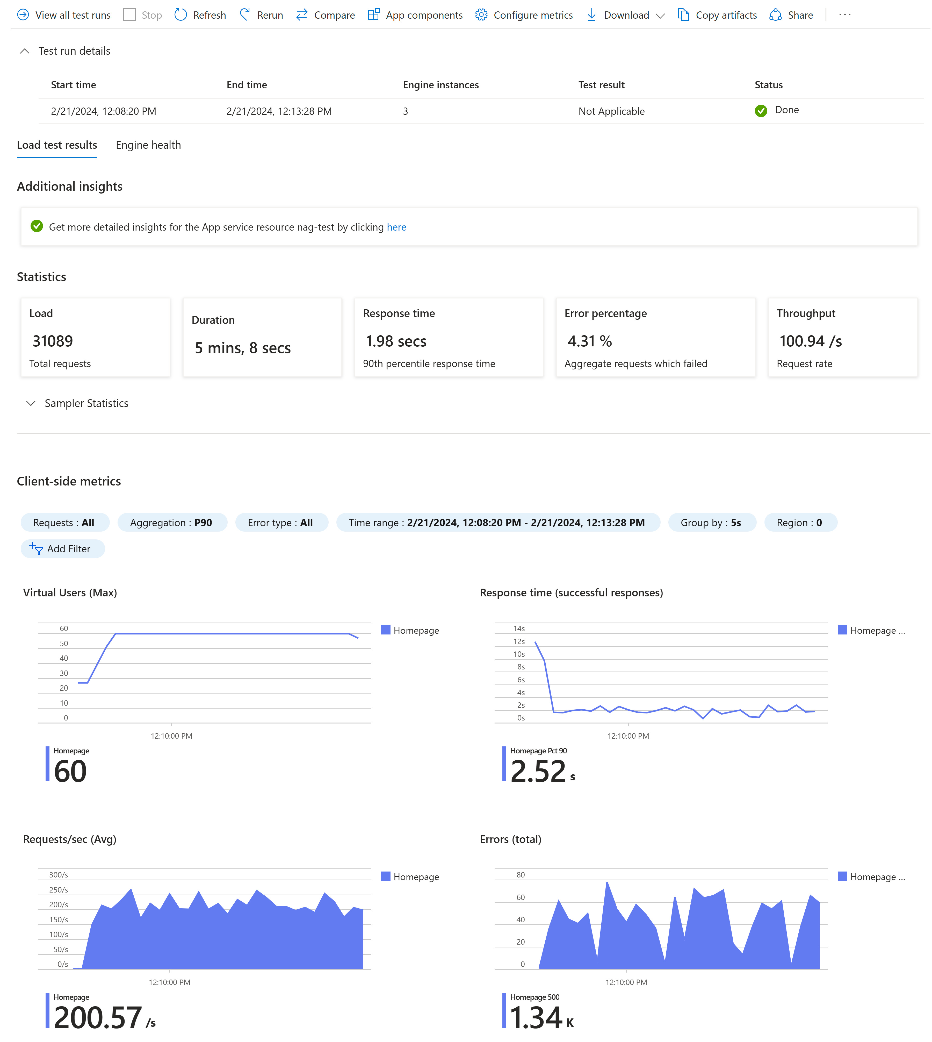Expand the Sampler Statistics section
Image resolution: width=932 pixels, height=1042 pixels.
click(x=31, y=404)
